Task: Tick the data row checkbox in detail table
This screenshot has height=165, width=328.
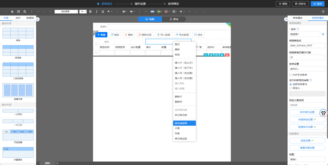Action: tap(96, 53)
